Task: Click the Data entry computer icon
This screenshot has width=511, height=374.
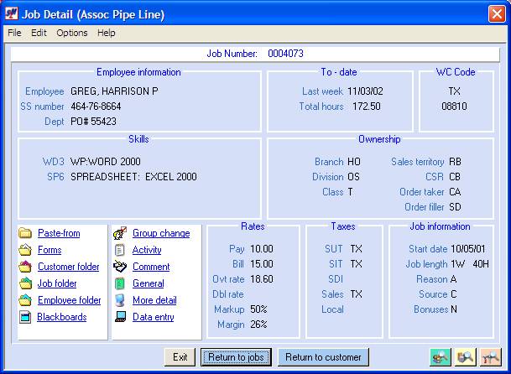Action: click(x=120, y=317)
